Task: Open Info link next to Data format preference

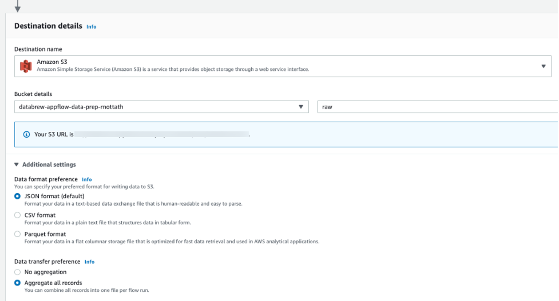Action: tap(87, 179)
